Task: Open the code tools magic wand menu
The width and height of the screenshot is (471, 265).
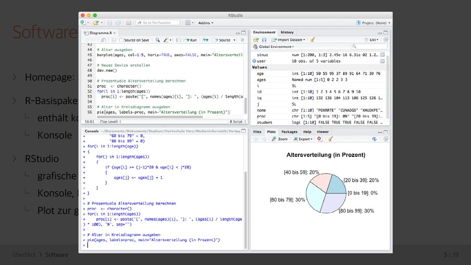Action: (167, 40)
